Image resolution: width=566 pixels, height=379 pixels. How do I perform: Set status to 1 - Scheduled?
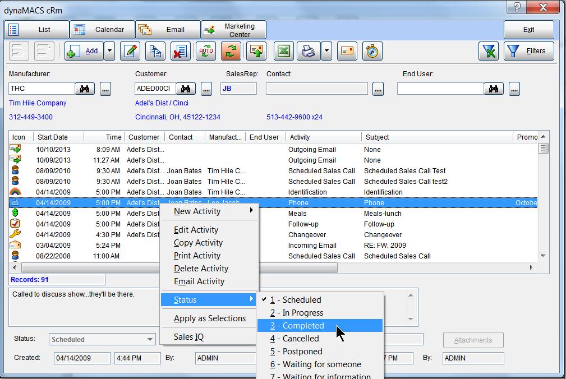point(320,299)
